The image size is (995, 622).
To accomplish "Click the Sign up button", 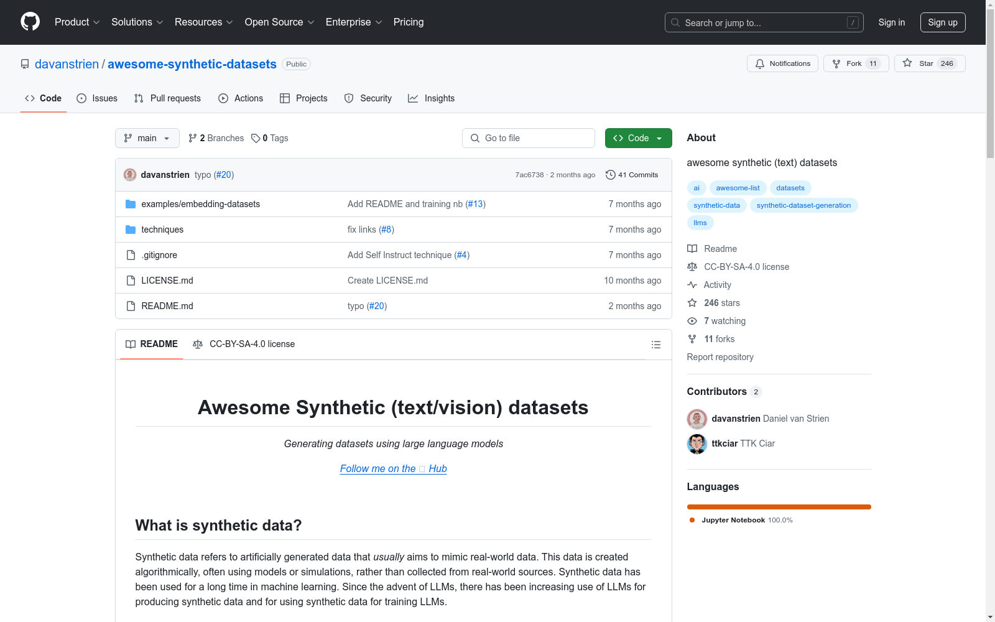I will click(x=943, y=22).
